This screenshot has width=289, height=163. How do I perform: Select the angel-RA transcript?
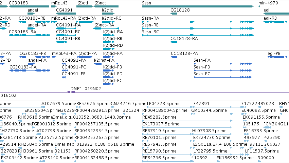click(37, 25)
